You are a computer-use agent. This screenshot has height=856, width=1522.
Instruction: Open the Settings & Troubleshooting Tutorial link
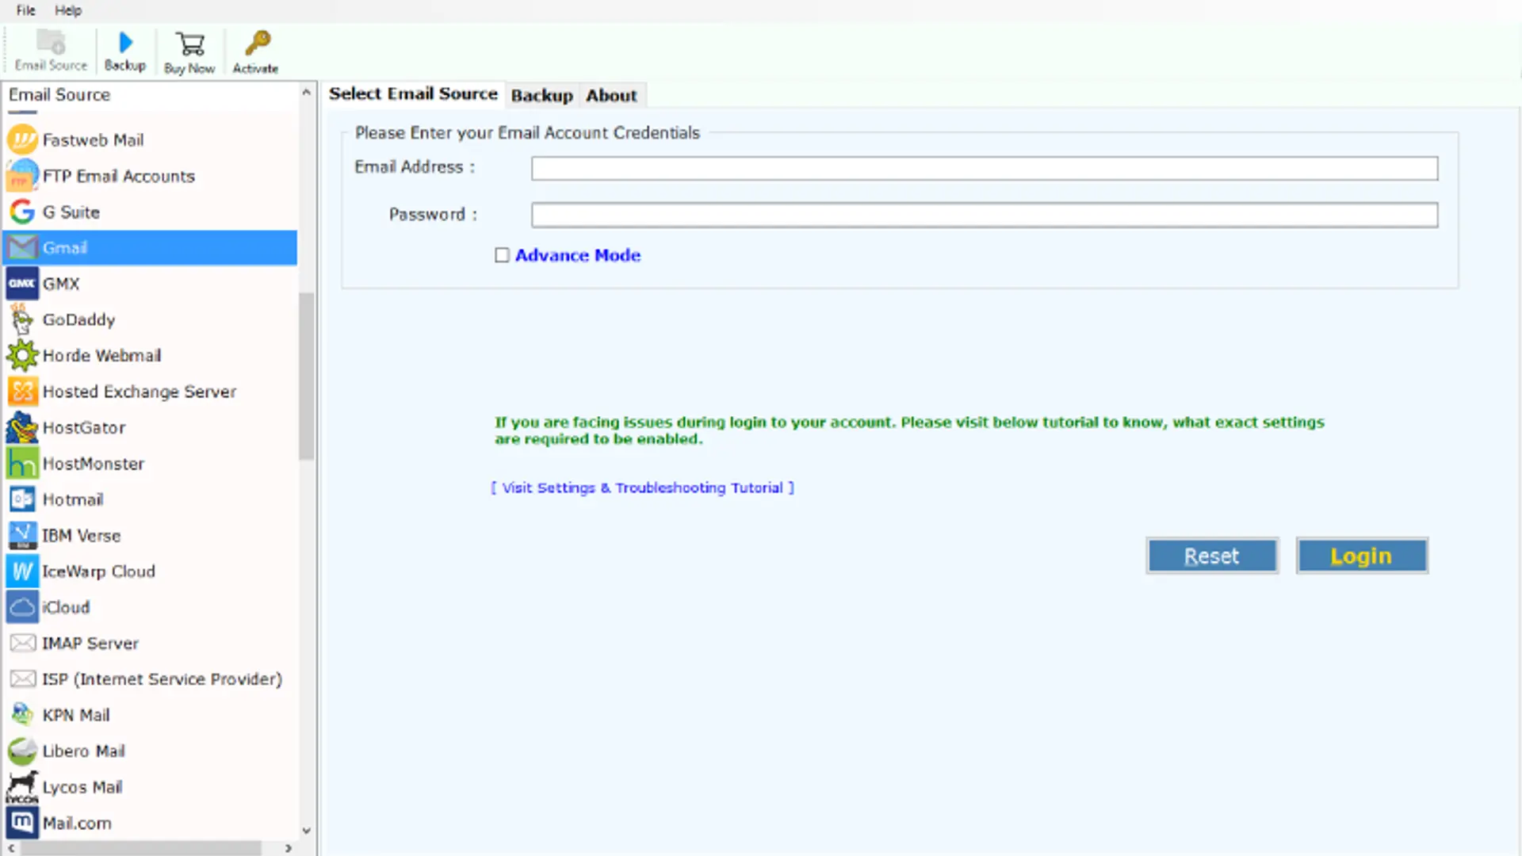pos(642,487)
